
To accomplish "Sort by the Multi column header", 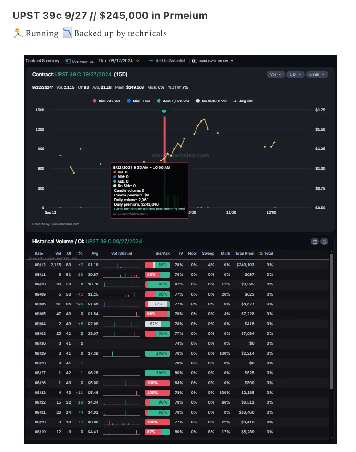I will tap(225, 253).
